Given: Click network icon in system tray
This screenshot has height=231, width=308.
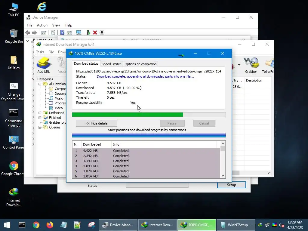Looking at the screenshot, I should (267, 225).
